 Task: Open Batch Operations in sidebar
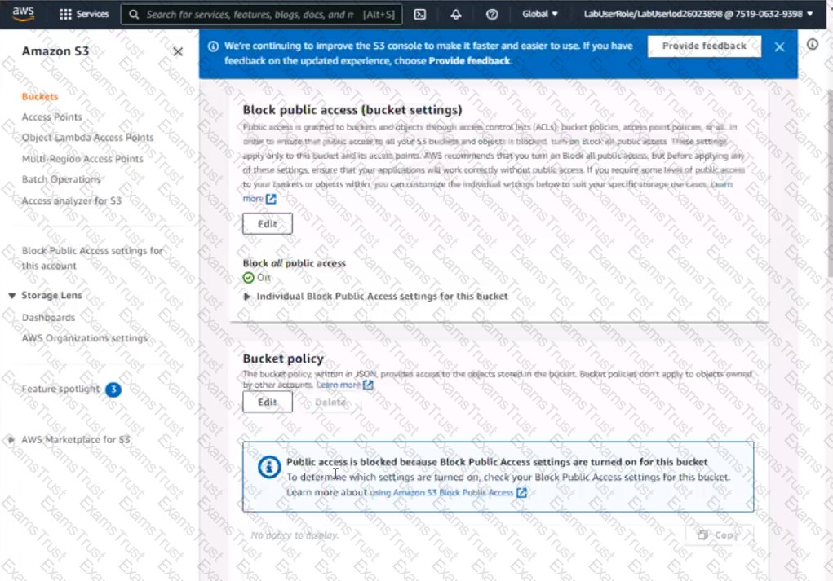[x=61, y=179]
